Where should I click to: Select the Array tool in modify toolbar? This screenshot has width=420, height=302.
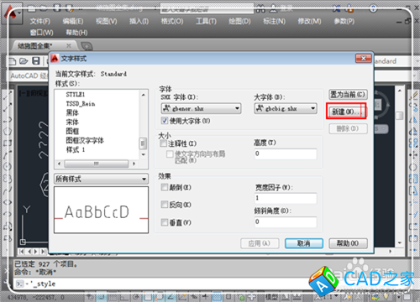pos(413,143)
